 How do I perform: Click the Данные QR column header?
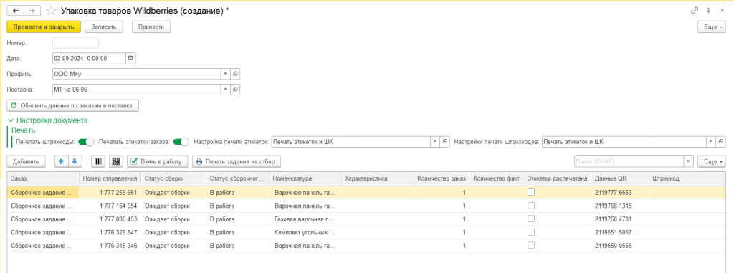[x=620, y=178]
